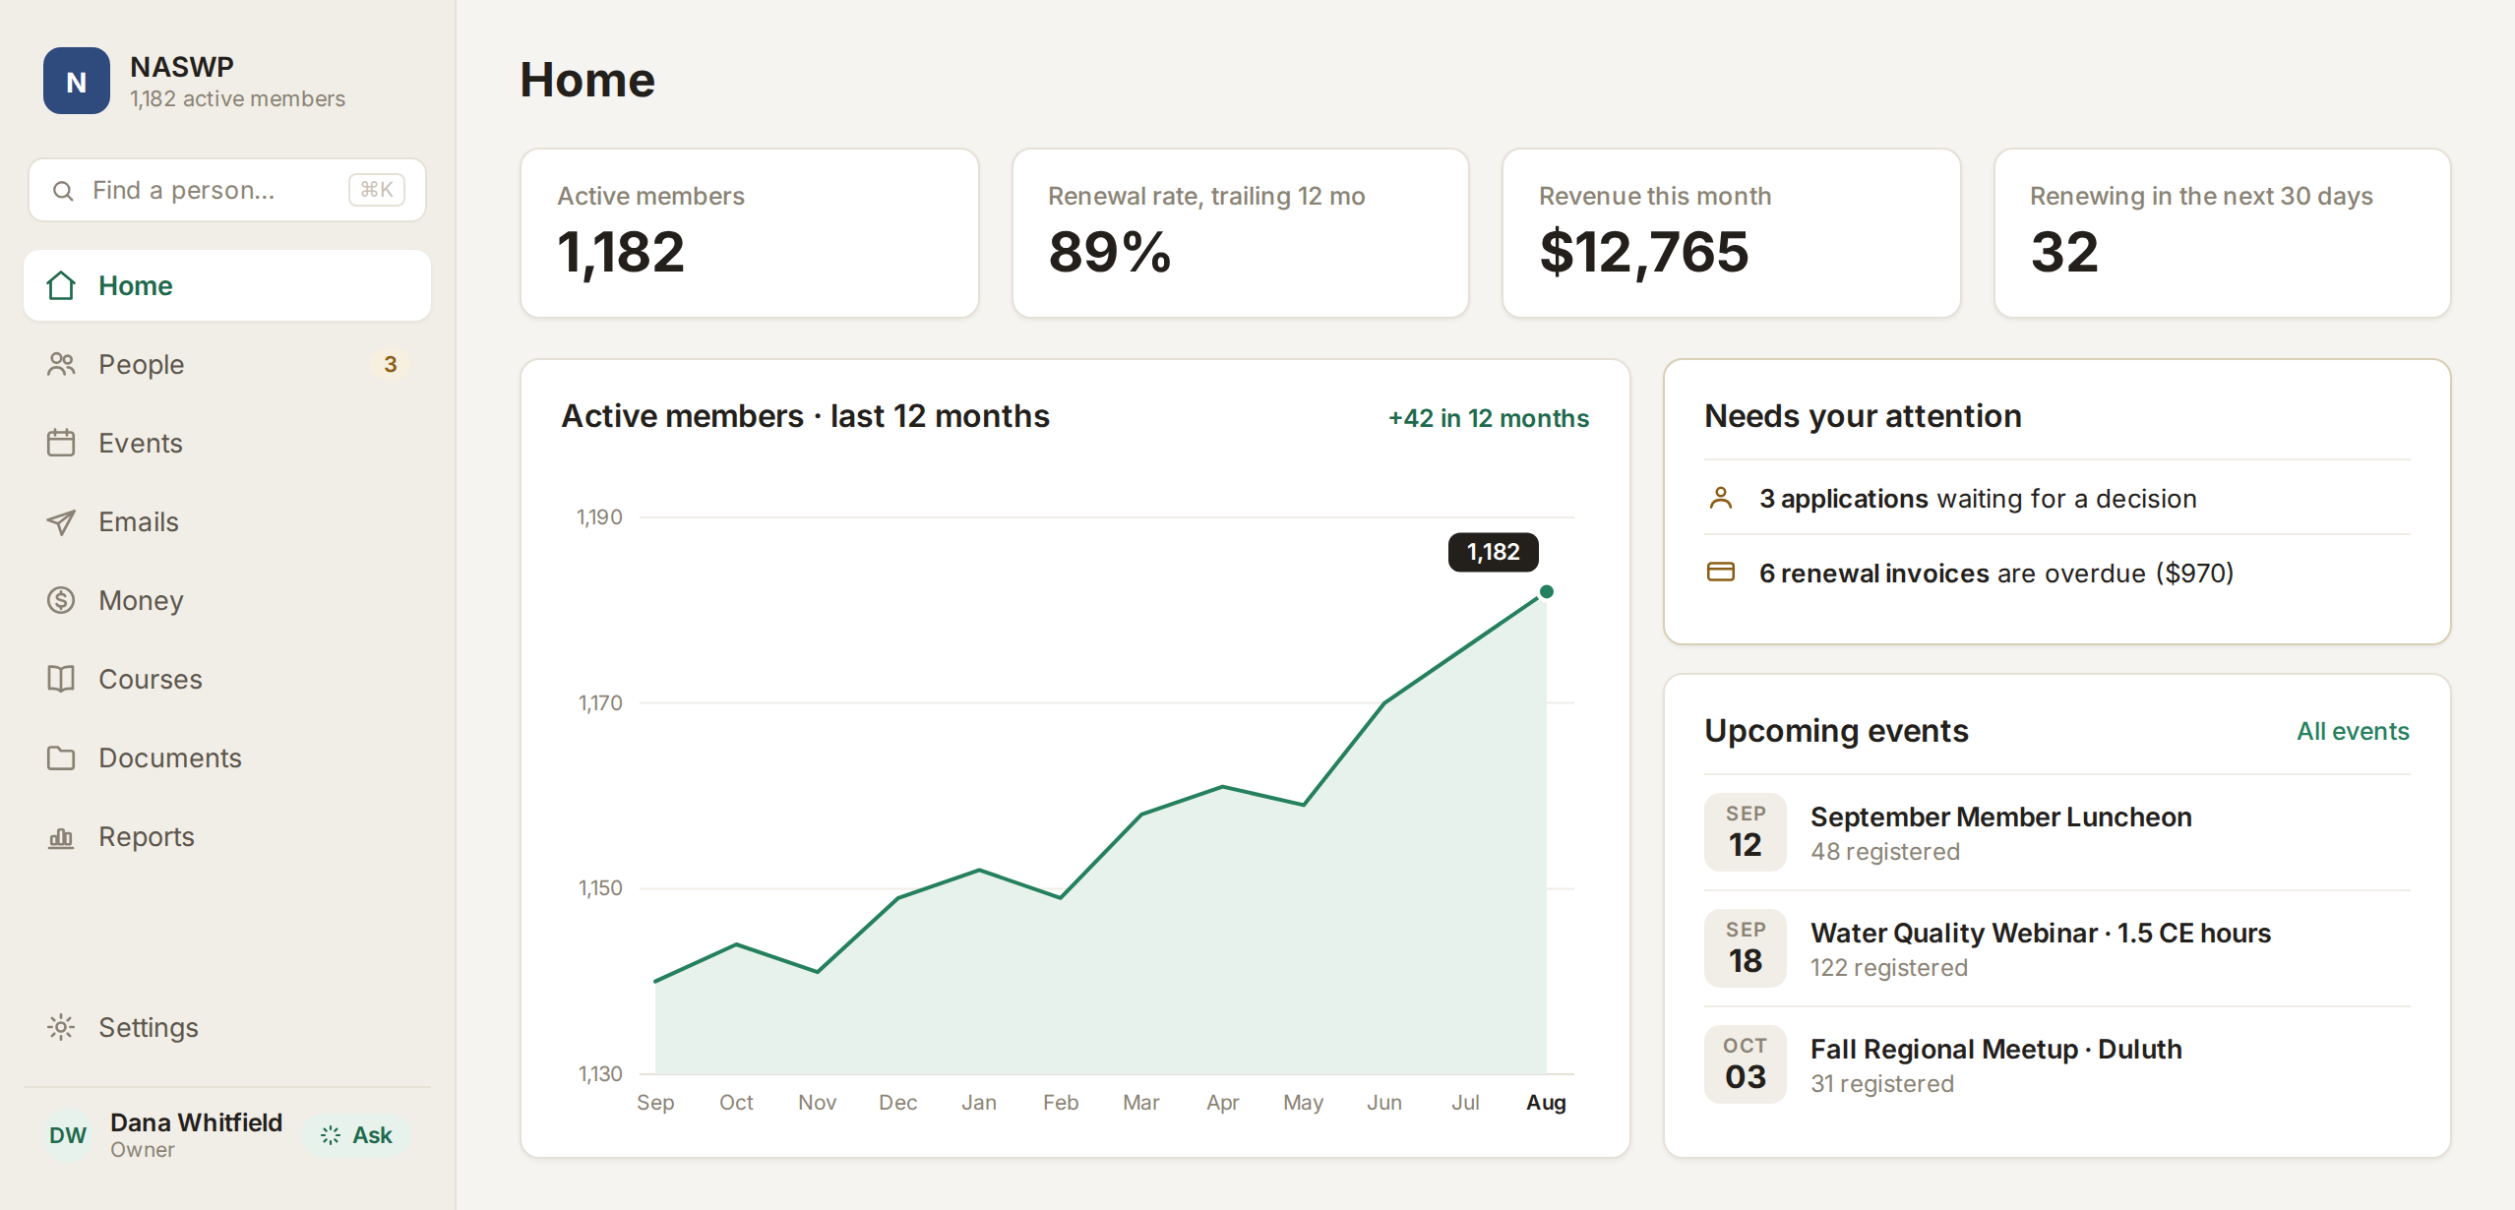Click the August data point on chart
2515x1210 pixels.
pos(1547,591)
